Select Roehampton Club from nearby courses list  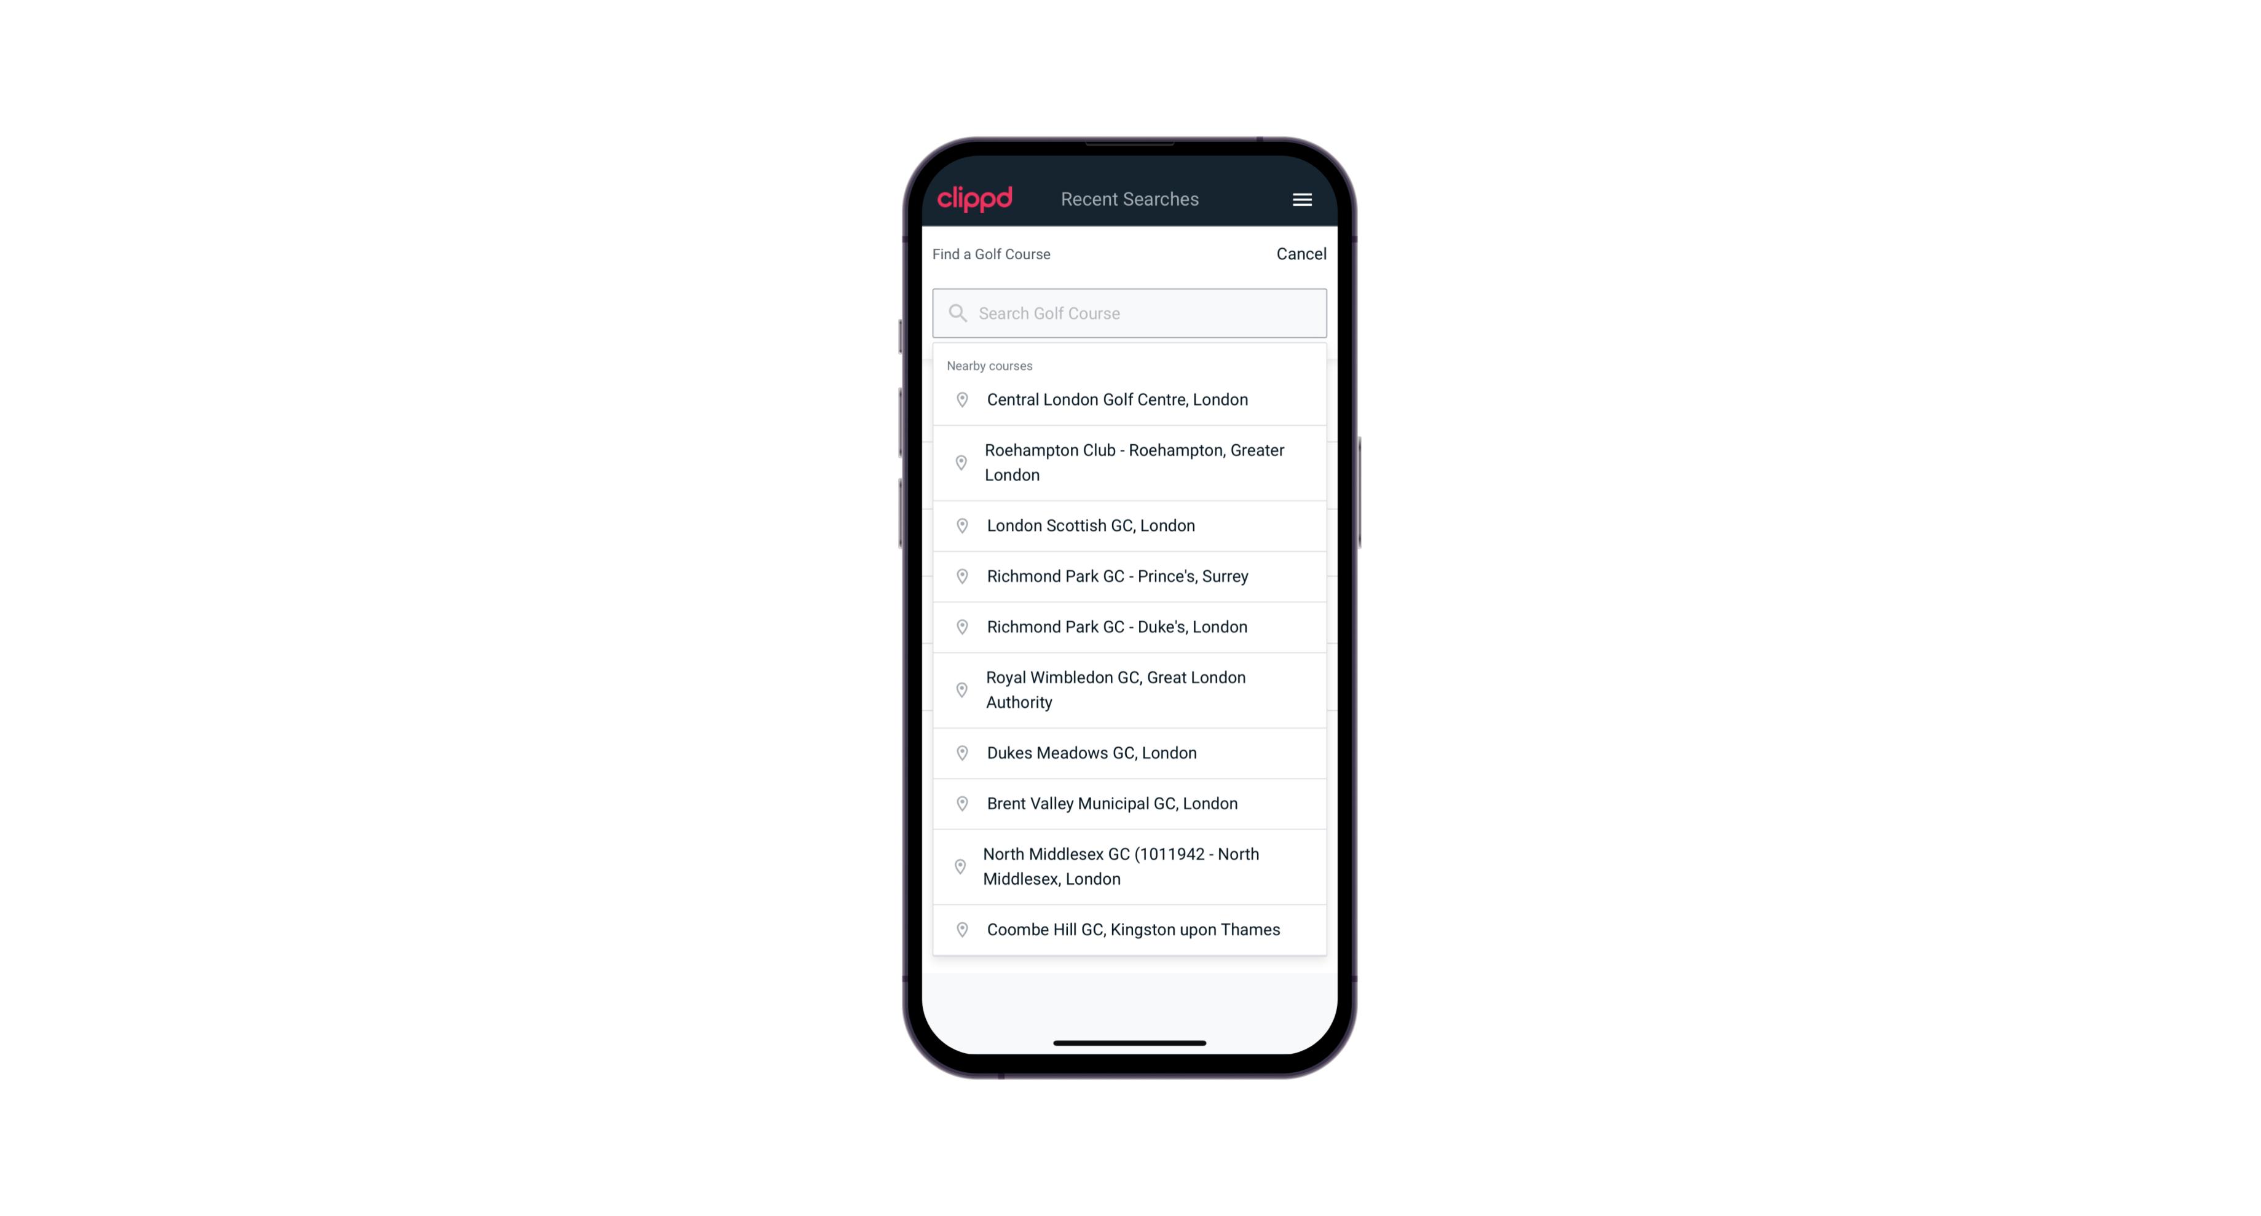pyautogui.click(x=1129, y=463)
